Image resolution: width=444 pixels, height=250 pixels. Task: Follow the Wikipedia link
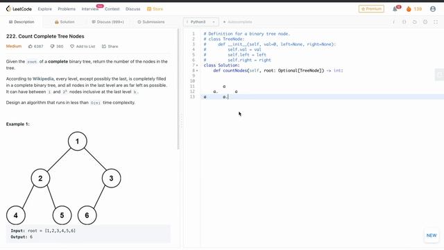click(x=43, y=78)
